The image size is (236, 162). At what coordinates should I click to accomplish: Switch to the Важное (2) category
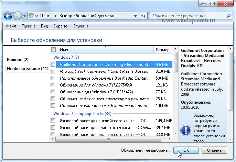[18, 60]
